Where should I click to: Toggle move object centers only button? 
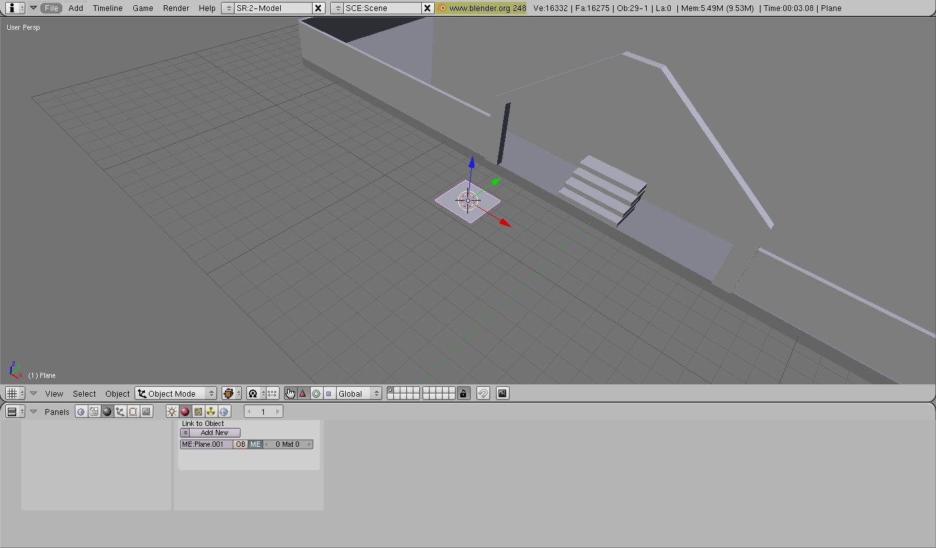click(x=272, y=393)
